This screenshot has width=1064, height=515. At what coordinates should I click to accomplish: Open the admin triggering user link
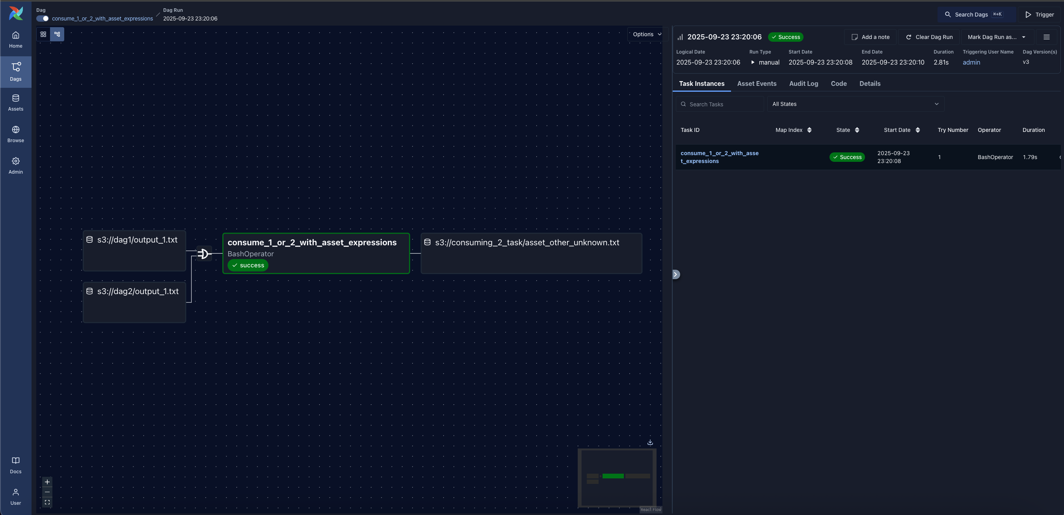coord(971,62)
